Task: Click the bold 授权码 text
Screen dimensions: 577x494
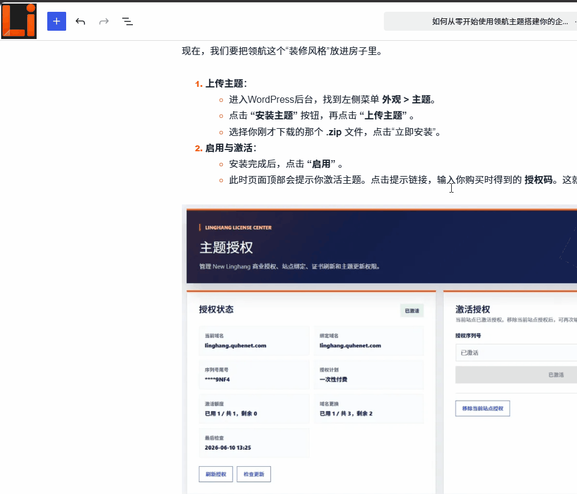Action: click(539, 180)
